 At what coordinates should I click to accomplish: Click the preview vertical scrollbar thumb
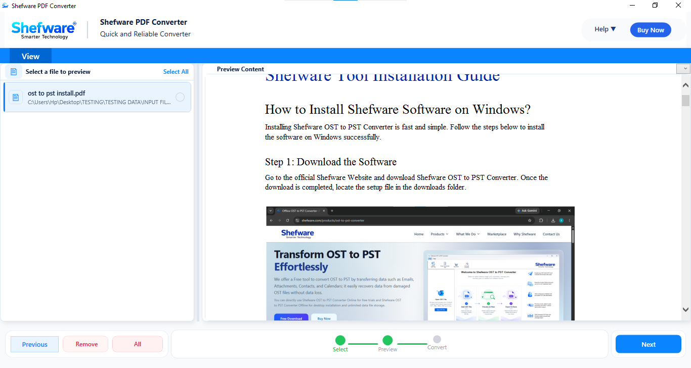click(685, 101)
